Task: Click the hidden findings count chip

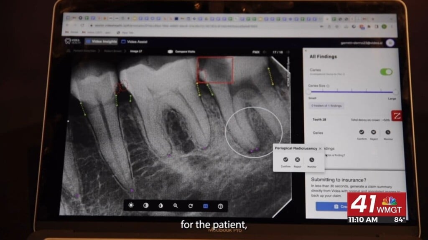Action: pos(326,105)
